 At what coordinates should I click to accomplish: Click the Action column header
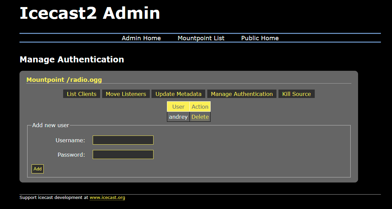point(200,107)
